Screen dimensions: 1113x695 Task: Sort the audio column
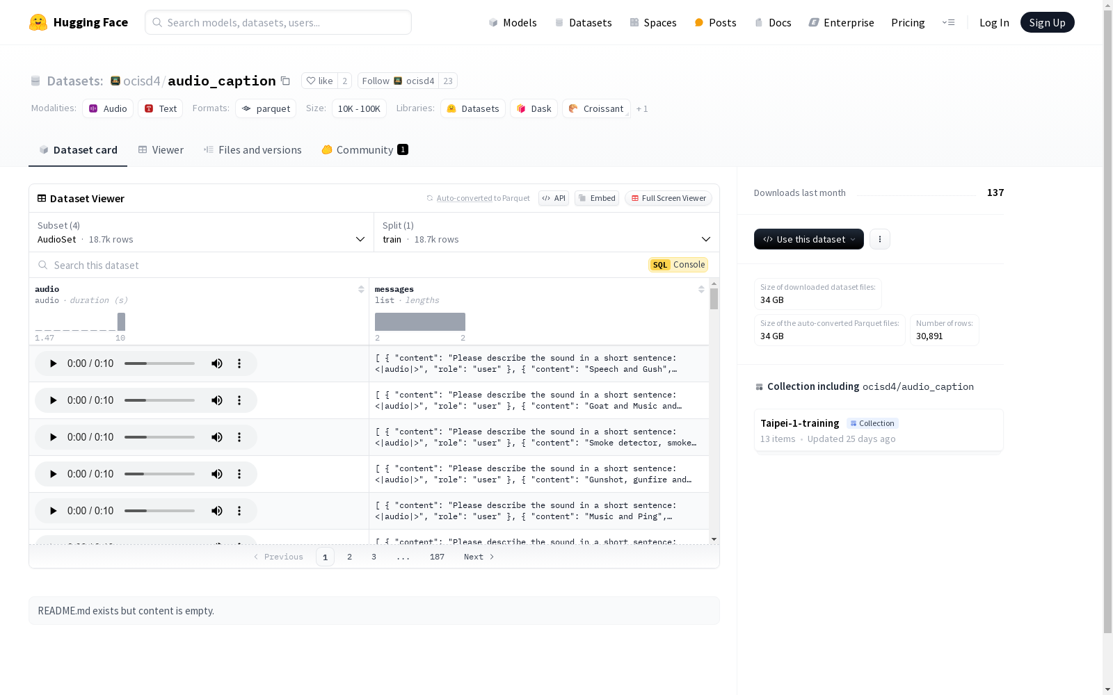click(361, 289)
